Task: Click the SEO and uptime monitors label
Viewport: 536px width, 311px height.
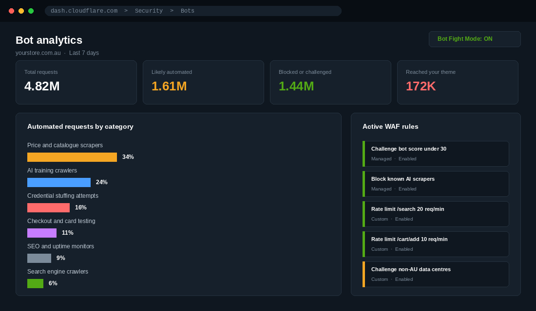Action: click(60, 246)
